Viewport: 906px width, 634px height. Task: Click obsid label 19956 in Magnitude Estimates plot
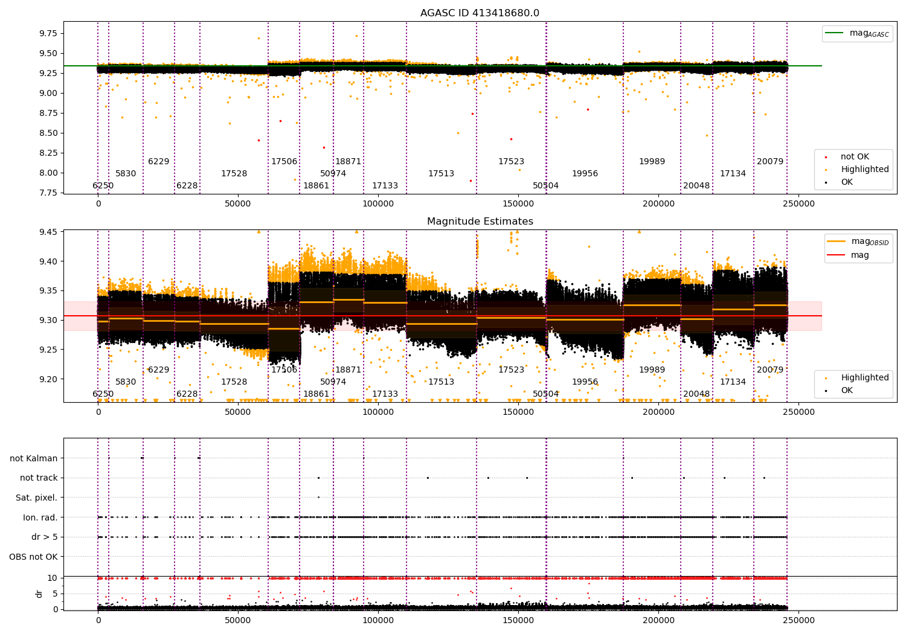[x=585, y=382]
